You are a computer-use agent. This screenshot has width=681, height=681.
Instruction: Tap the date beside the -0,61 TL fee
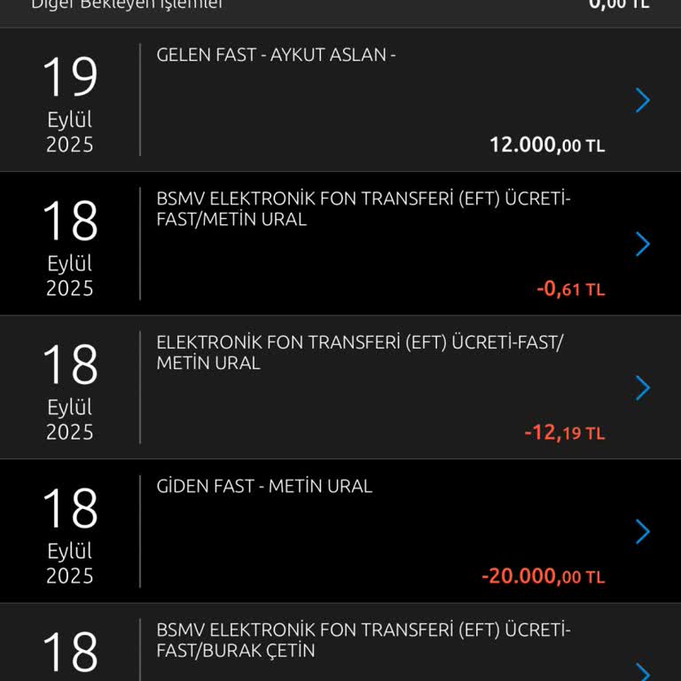point(70,246)
